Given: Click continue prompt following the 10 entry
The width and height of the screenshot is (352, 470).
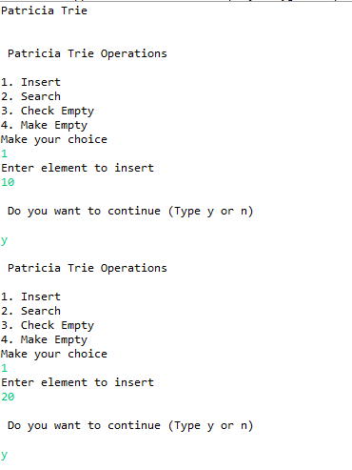Looking at the screenshot, I should [x=130, y=212].
